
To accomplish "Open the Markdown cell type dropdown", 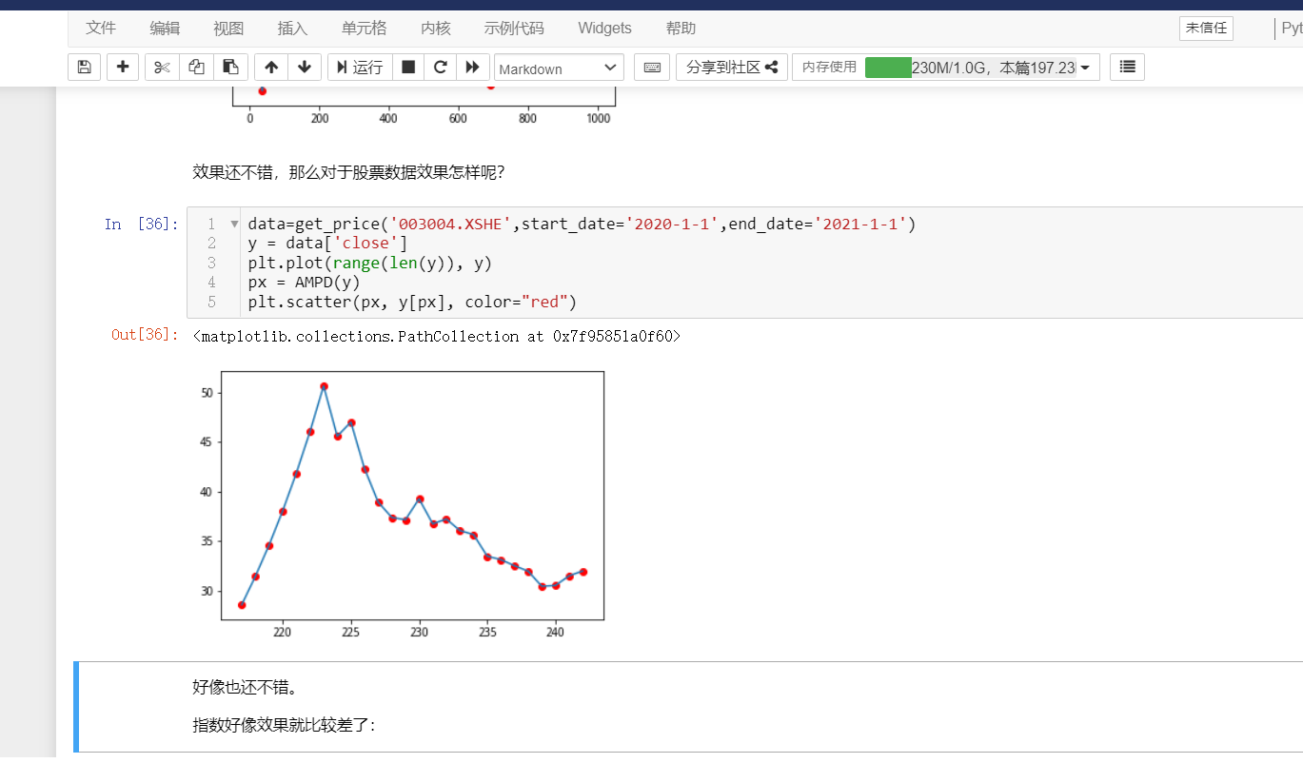I will (559, 68).
